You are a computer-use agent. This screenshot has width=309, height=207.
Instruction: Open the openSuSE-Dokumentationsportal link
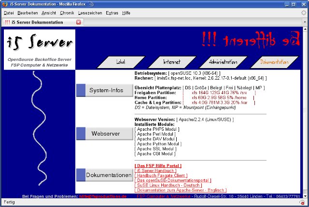click(x=173, y=180)
